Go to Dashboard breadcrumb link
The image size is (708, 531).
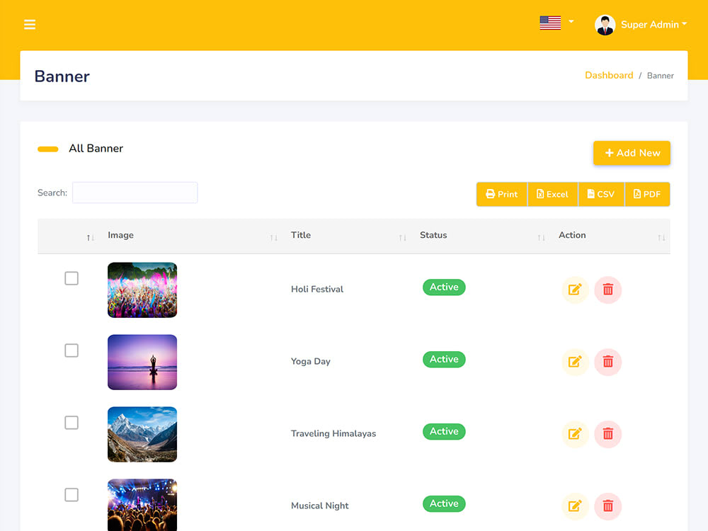pos(609,76)
